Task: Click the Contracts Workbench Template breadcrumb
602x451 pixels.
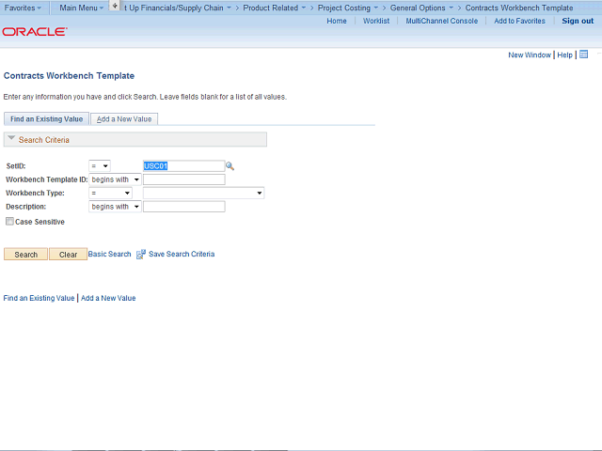Action: click(x=519, y=8)
